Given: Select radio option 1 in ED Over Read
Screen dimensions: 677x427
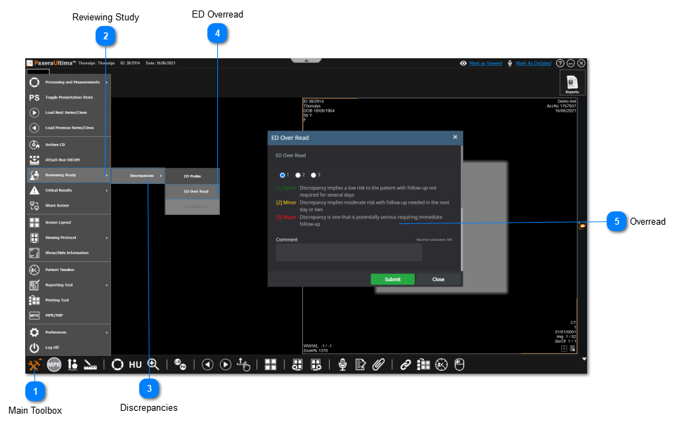Looking at the screenshot, I should [x=283, y=175].
